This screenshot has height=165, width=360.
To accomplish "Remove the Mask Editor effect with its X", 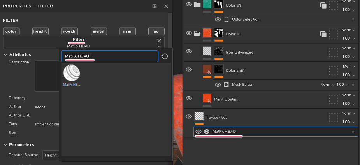I will [x=353, y=85].
